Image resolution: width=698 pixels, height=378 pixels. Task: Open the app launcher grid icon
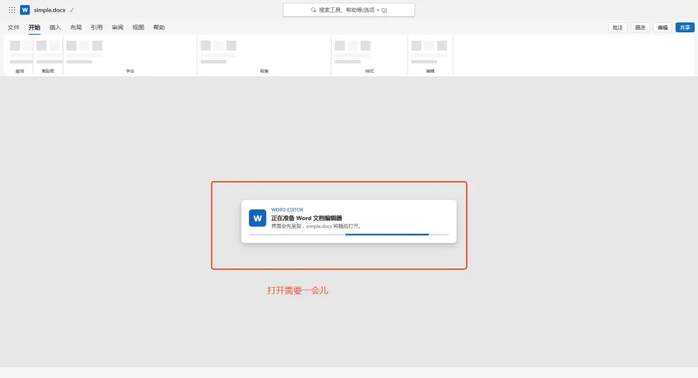(12, 10)
